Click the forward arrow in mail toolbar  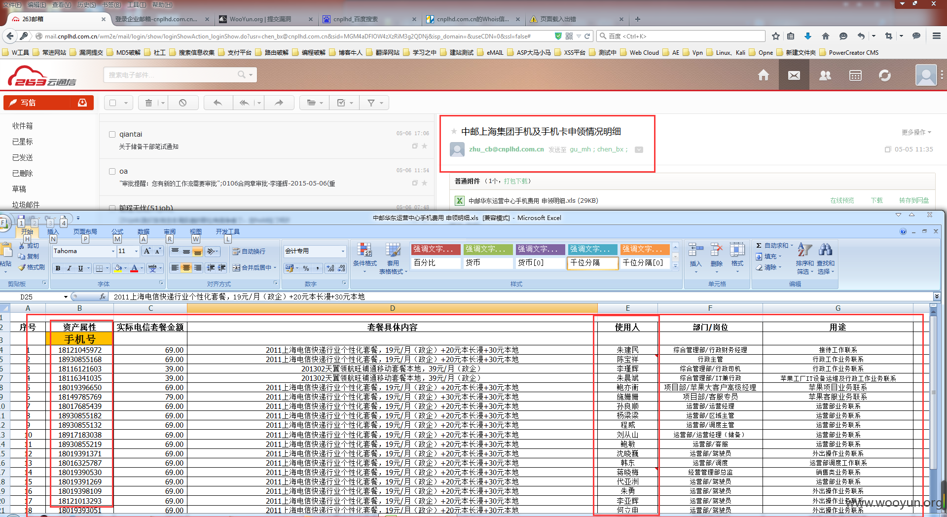[x=279, y=103]
